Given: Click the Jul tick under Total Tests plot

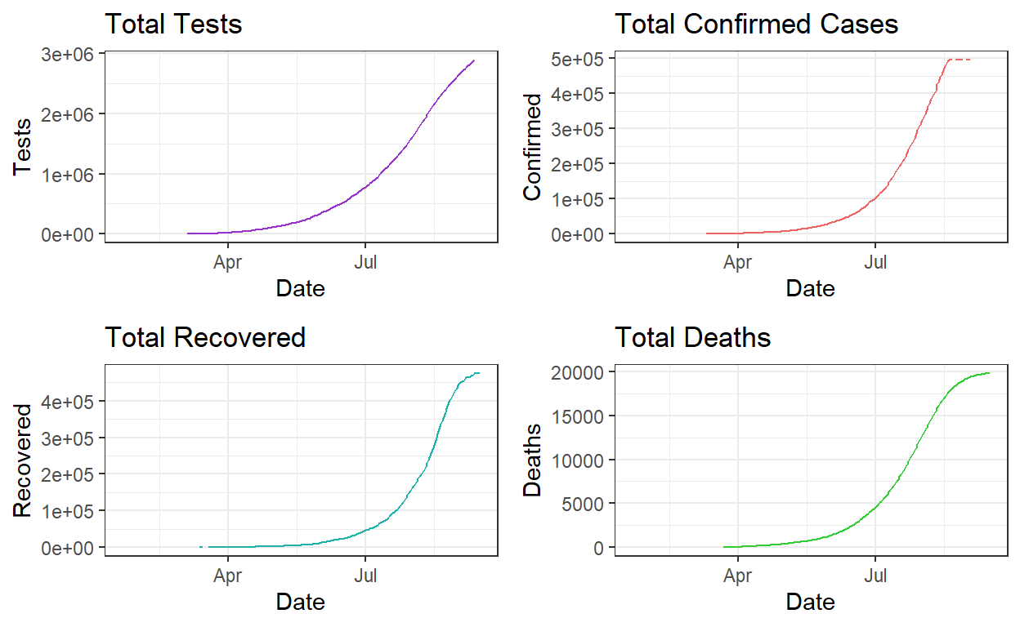Looking at the screenshot, I should tap(365, 262).
